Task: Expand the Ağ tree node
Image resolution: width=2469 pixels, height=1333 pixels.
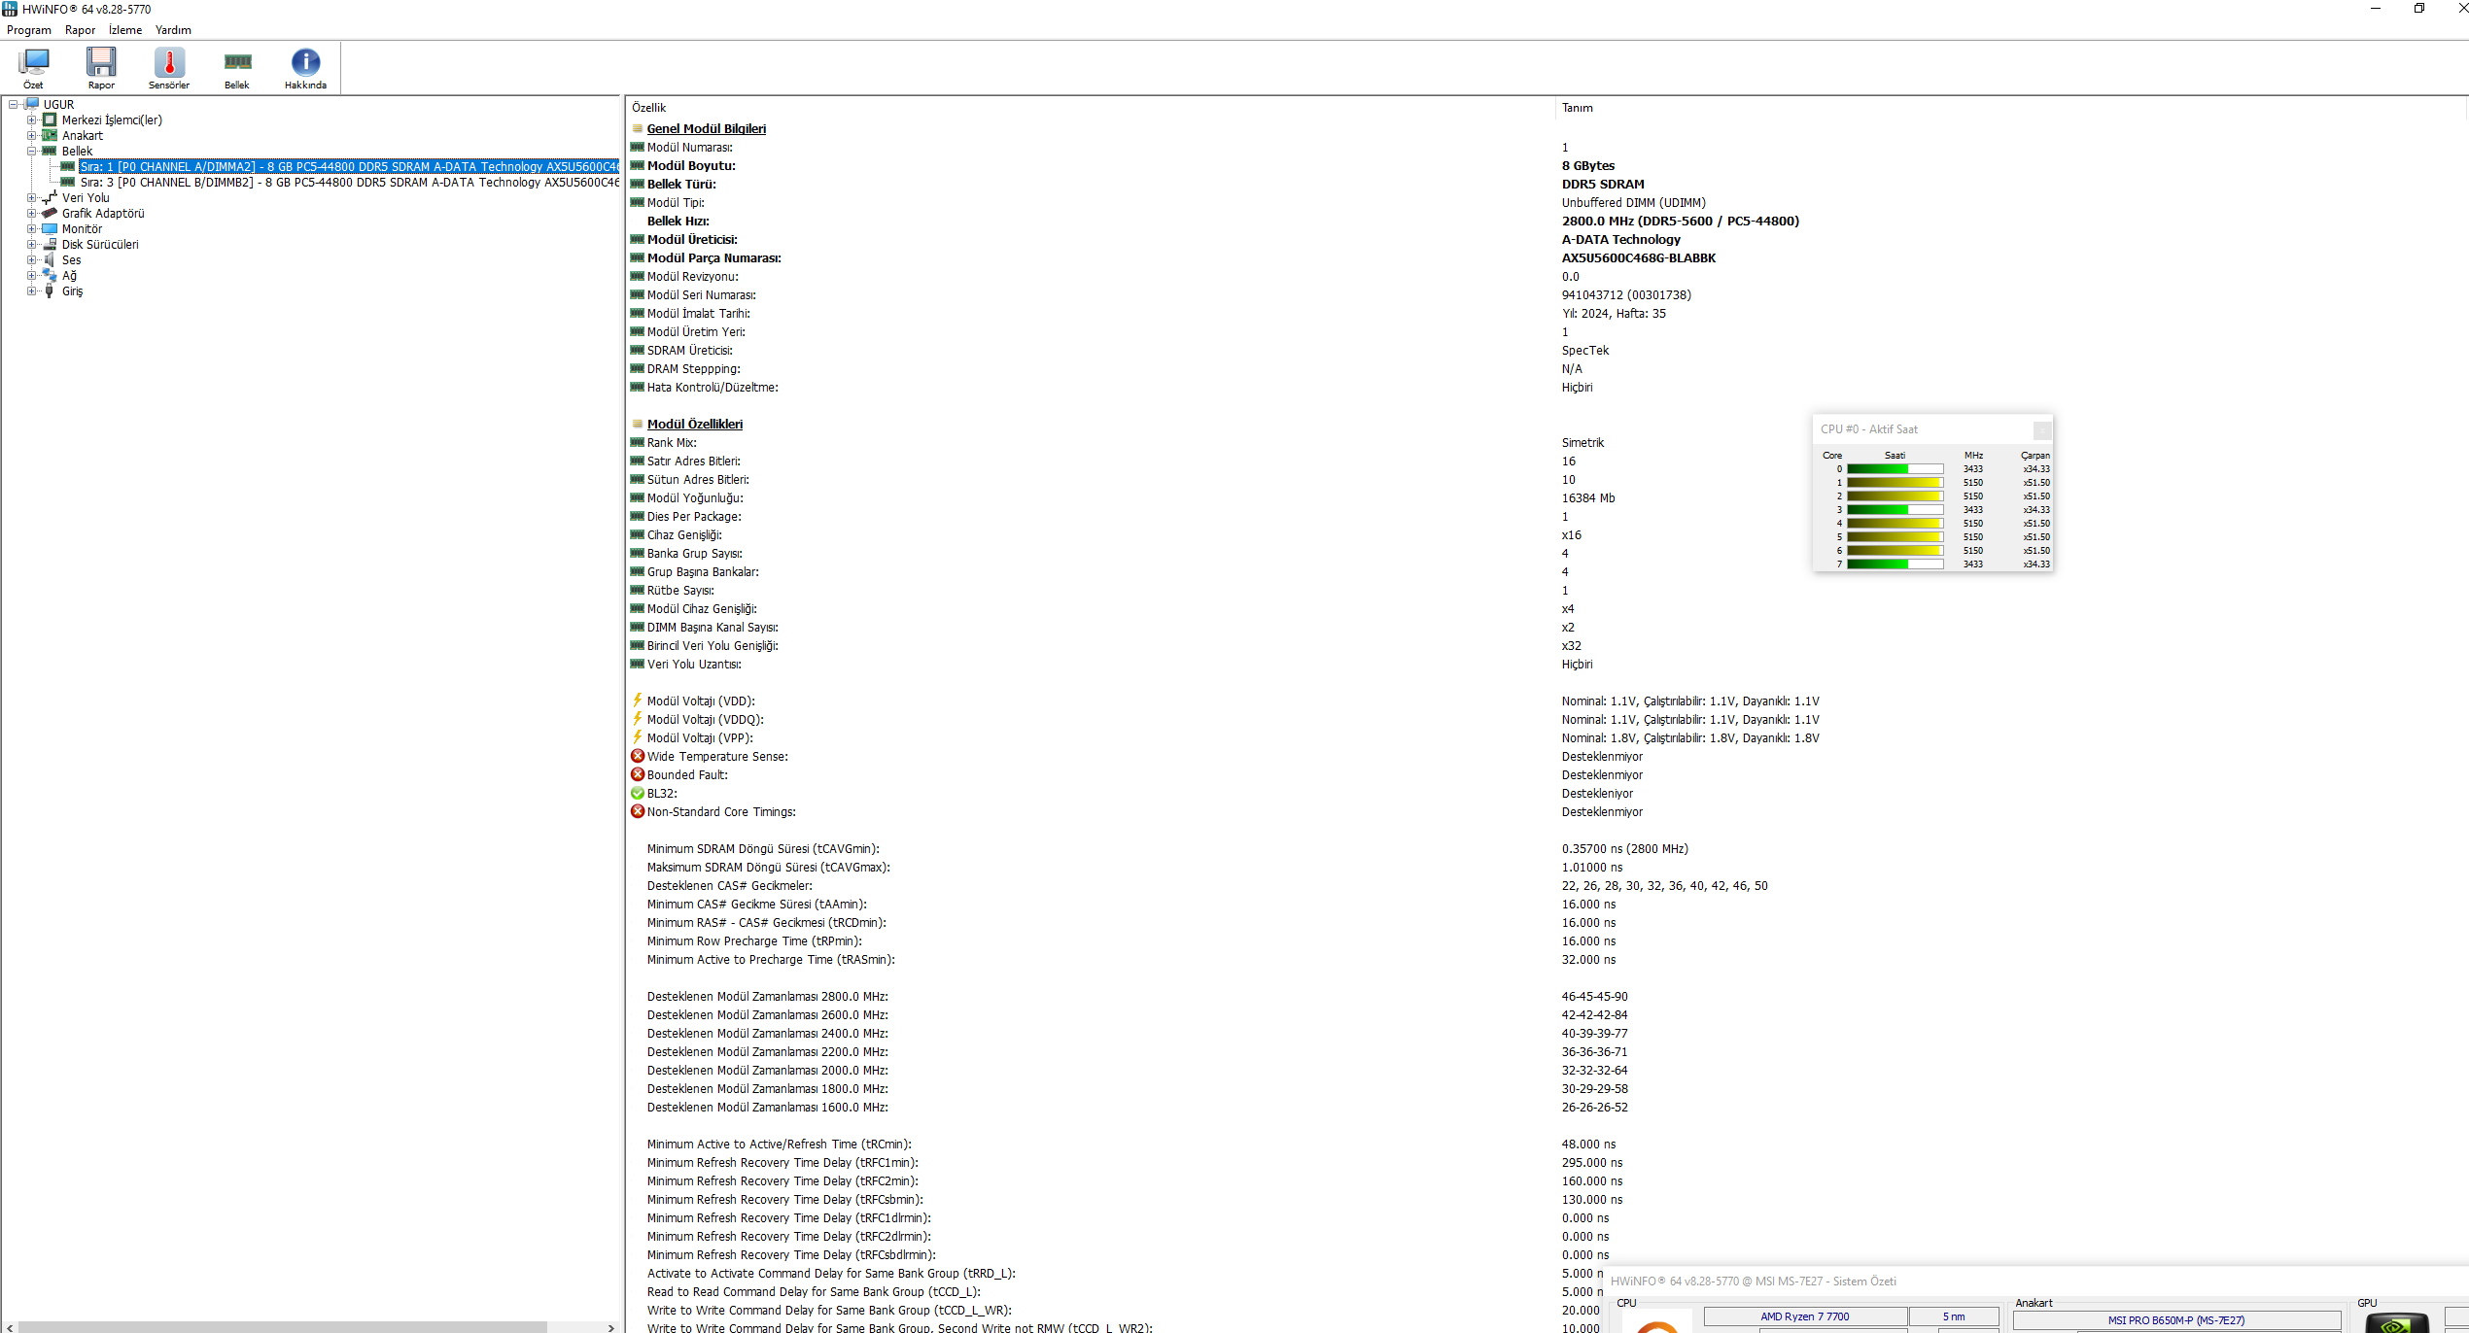Action: pos(31,275)
